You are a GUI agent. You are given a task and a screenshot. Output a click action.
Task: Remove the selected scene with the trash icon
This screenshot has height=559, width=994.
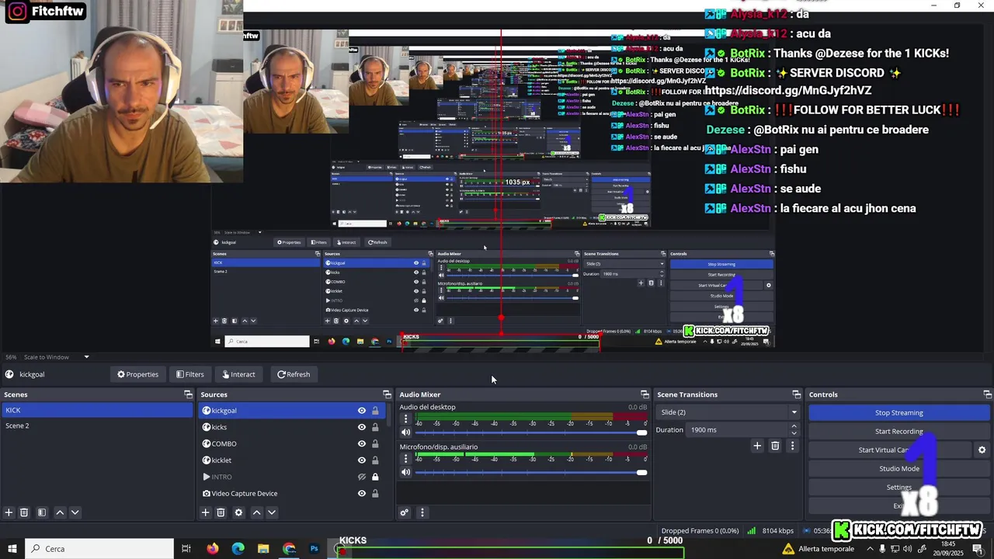click(x=24, y=512)
